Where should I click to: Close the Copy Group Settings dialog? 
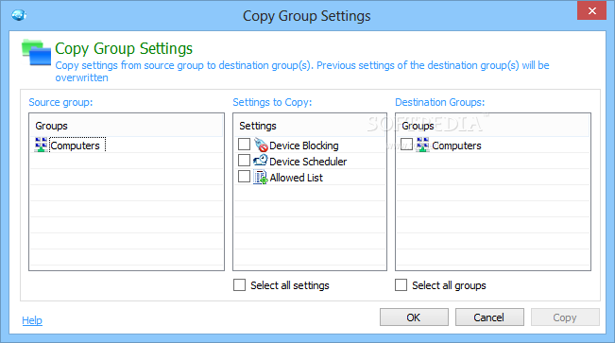point(592,10)
